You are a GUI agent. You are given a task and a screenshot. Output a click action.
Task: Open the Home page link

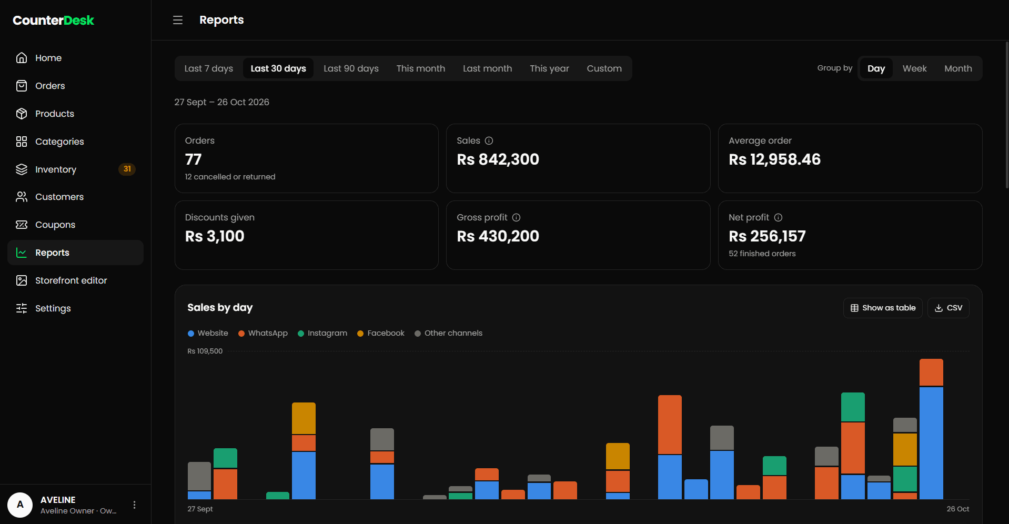75,58
